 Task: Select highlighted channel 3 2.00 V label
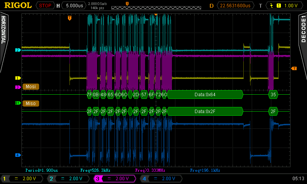click(122, 179)
